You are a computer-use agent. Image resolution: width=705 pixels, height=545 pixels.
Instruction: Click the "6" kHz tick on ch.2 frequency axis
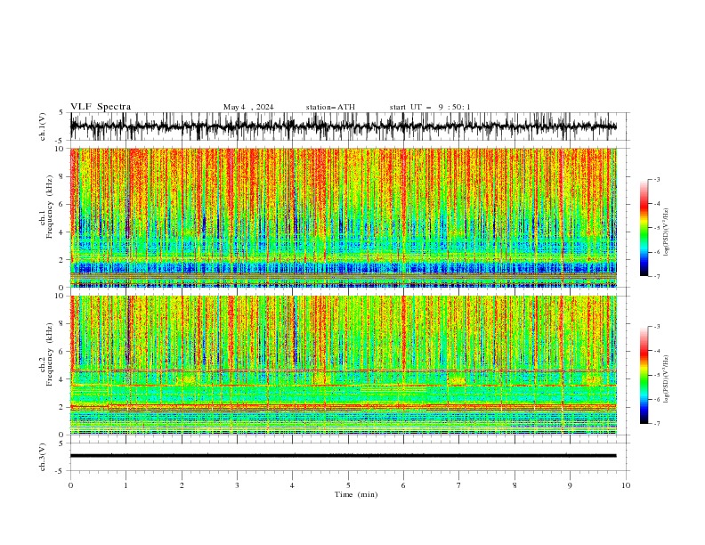click(61, 352)
